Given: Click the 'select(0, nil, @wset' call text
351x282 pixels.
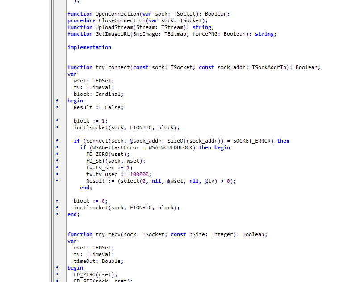Looking at the screenshot, I should [152, 181].
